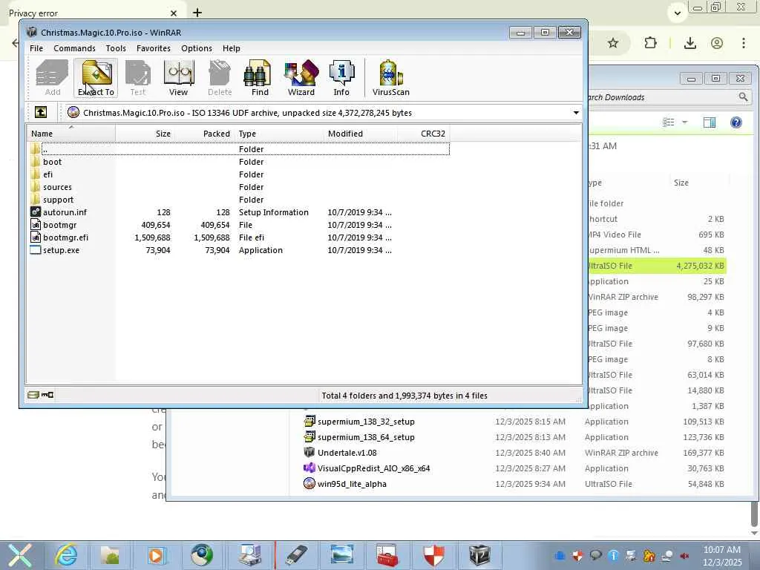Select win95d_lite_alpha ISO file
This screenshot has height=570, width=760.
pyautogui.click(x=352, y=484)
